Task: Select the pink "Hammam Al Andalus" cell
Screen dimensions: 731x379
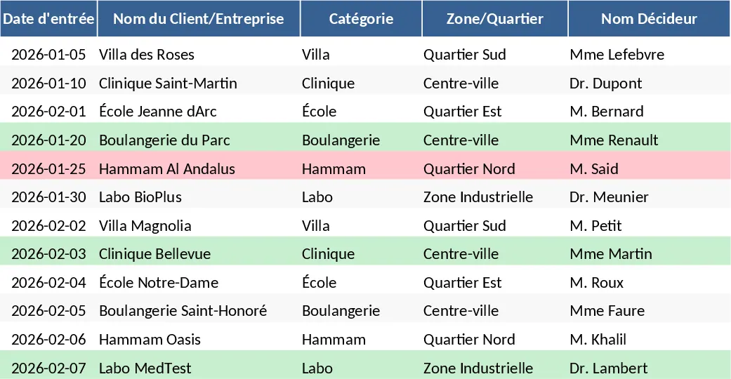Action: pyautogui.click(x=167, y=169)
